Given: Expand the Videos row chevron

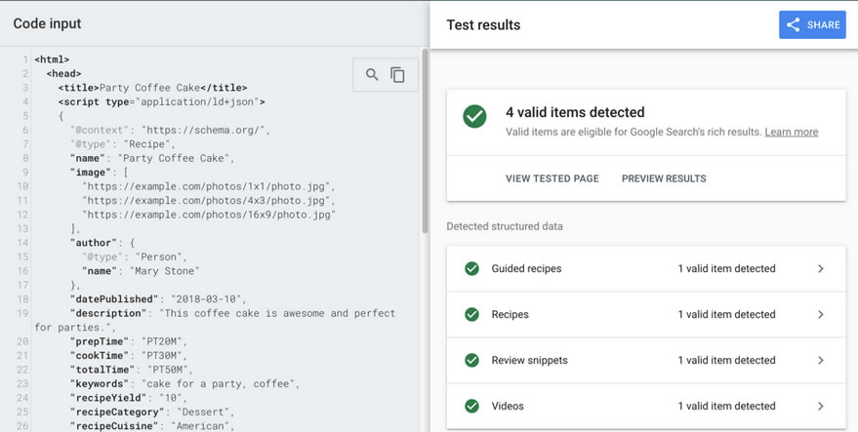Looking at the screenshot, I should [821, 406].
